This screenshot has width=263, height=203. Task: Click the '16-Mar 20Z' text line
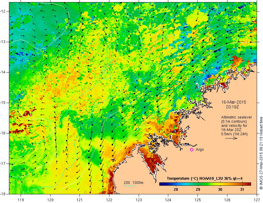coord(231,130)
